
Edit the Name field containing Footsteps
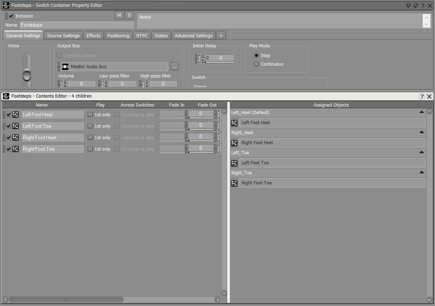pyautogui.click(x=77, y=25)
